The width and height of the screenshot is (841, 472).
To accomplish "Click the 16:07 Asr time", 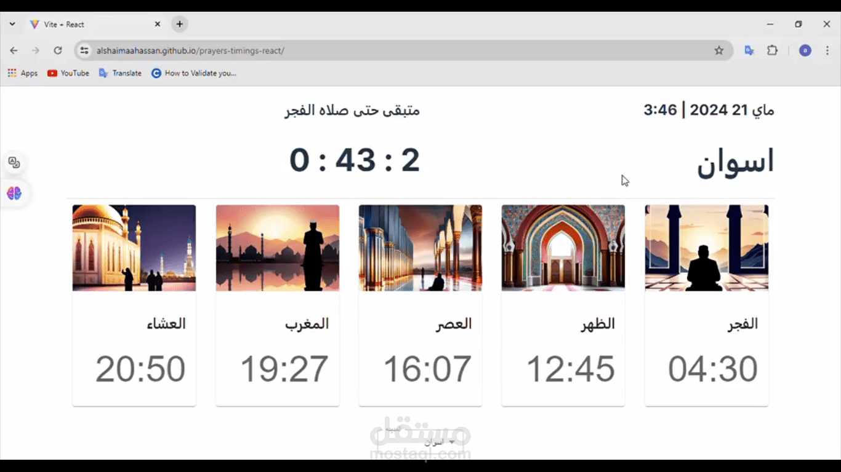I will (427, 369).
